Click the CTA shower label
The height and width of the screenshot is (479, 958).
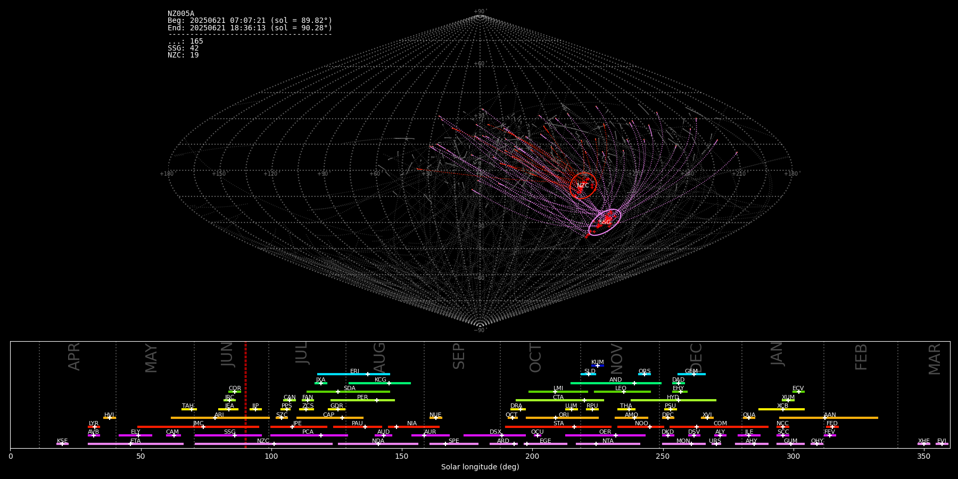(x=558, y=398)
